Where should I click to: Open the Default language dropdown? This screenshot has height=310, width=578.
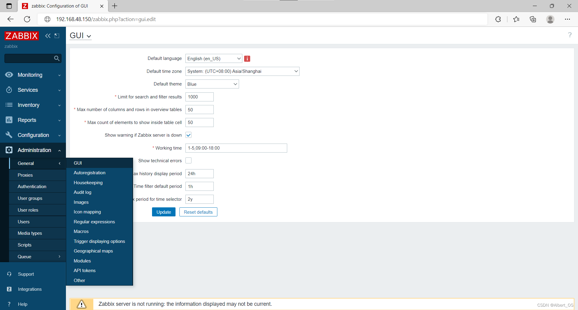(214, 58)
